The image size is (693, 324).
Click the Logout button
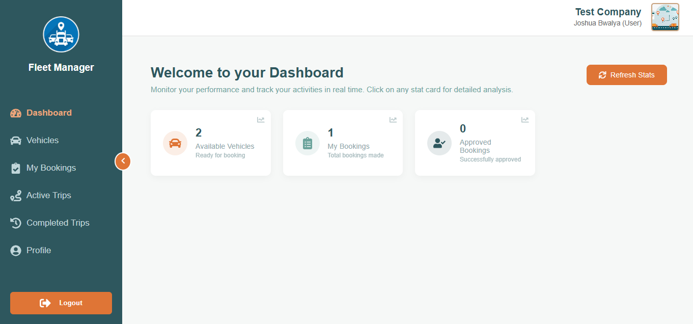tap(61, 303)
